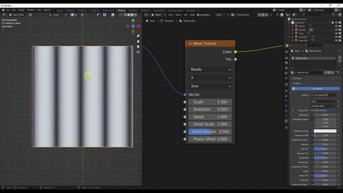Viewport: 343px width, 193px height.
Task: Open the Add menu in node editor
Action: coord(185,15)
